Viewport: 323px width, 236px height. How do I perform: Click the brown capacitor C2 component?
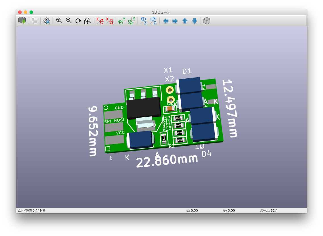pos(170,109)
